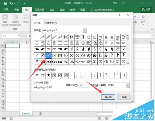This screenshot has width=155, height=121.
Task: Close the Symbol dialog
Action: (x=128, y=15)
